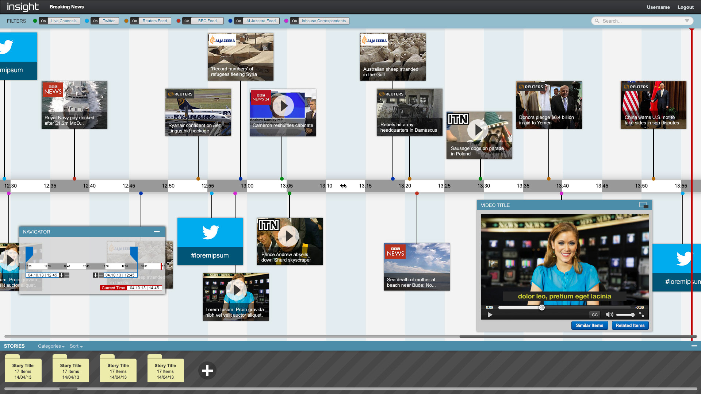701x394 pixels.
Task: Collapse the Stories panel
Action: point(694,346)
